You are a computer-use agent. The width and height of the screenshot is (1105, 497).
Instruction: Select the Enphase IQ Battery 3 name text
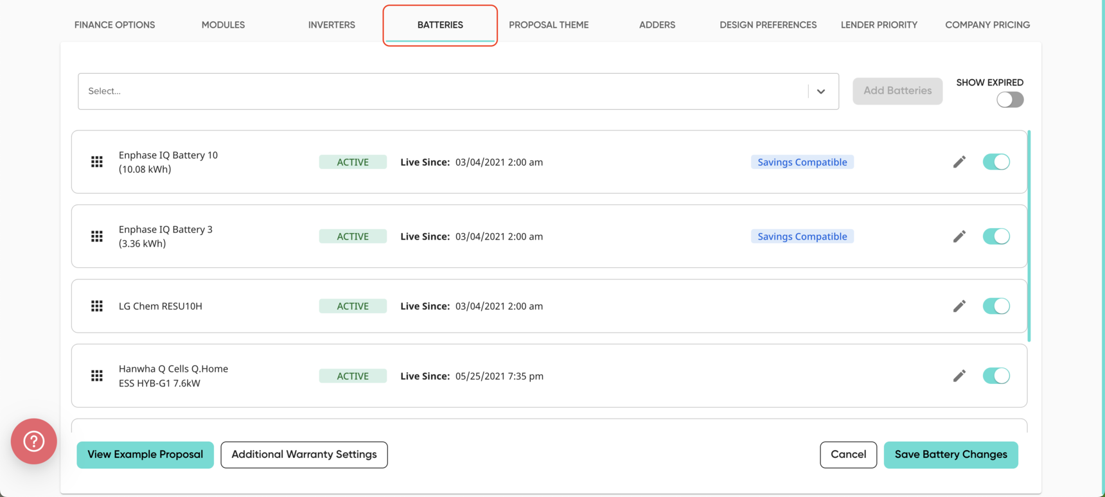tap(166, 236)
